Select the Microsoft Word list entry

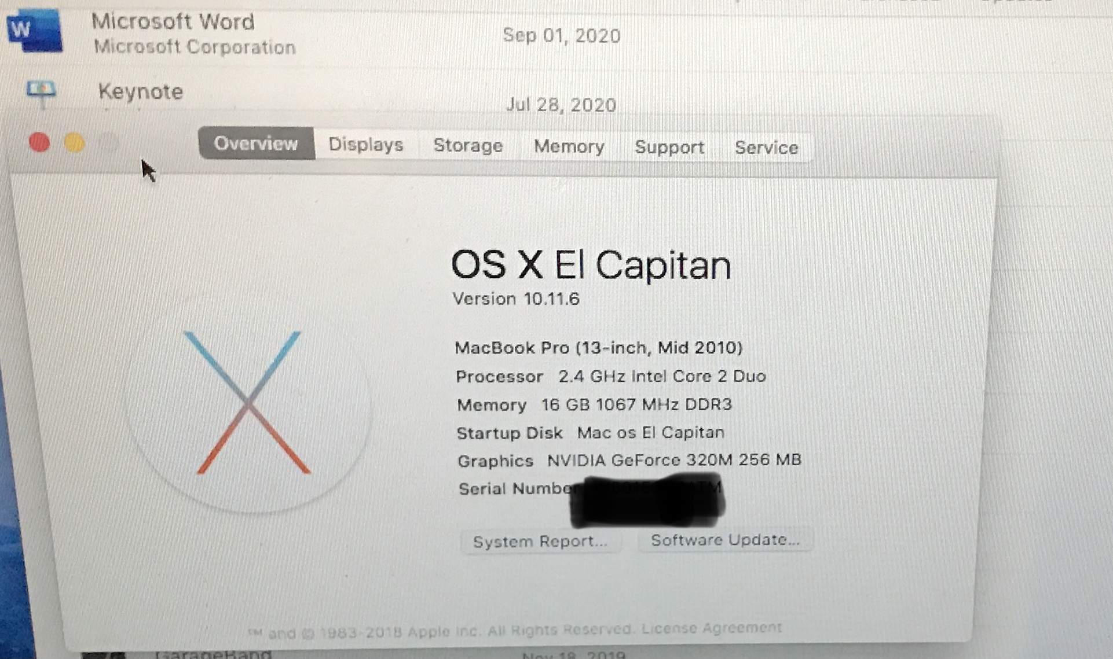[x=556, y=34]
